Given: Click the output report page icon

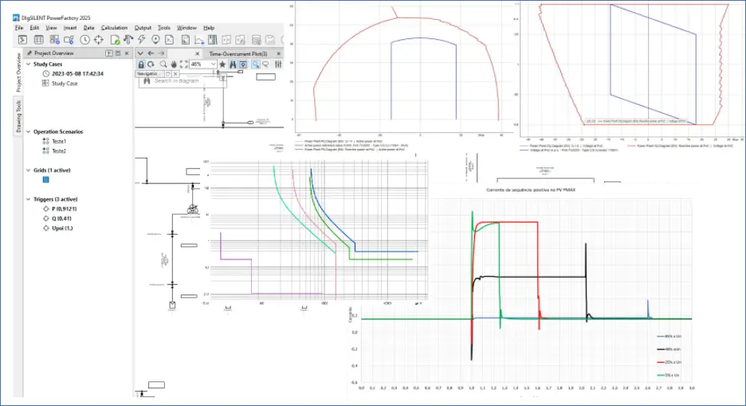Looking at the screenshot, I should tap(185, 40).
